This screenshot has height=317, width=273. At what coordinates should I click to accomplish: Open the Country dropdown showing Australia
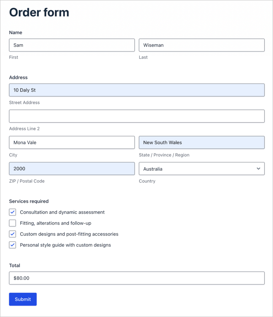click(202, 169)
